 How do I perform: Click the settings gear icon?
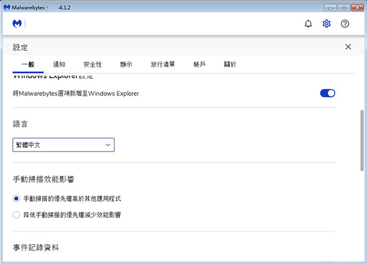326,24
